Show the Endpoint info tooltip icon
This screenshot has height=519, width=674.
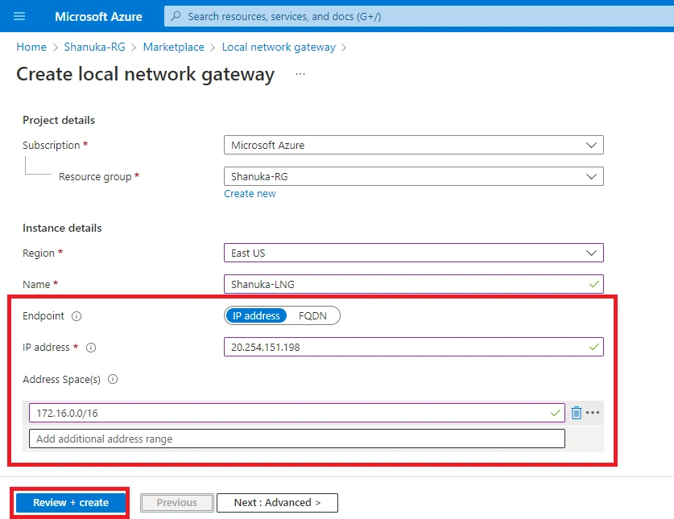[x=76, y=316]
